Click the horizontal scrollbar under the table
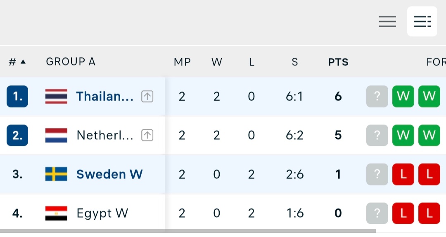Screen dimensions: 446x237 [188, 231]
